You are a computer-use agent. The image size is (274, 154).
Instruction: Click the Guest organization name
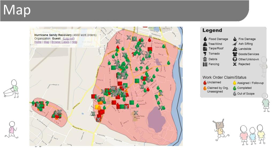click(x=56, y=38)
